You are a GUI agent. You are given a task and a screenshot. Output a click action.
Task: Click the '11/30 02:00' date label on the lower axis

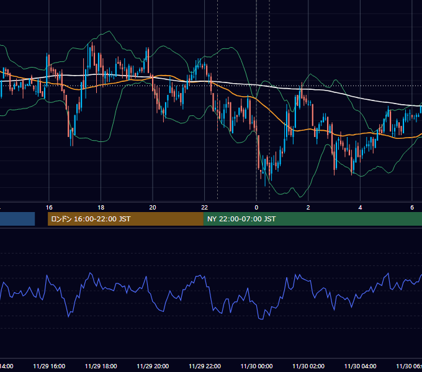[x=308, y=366]
